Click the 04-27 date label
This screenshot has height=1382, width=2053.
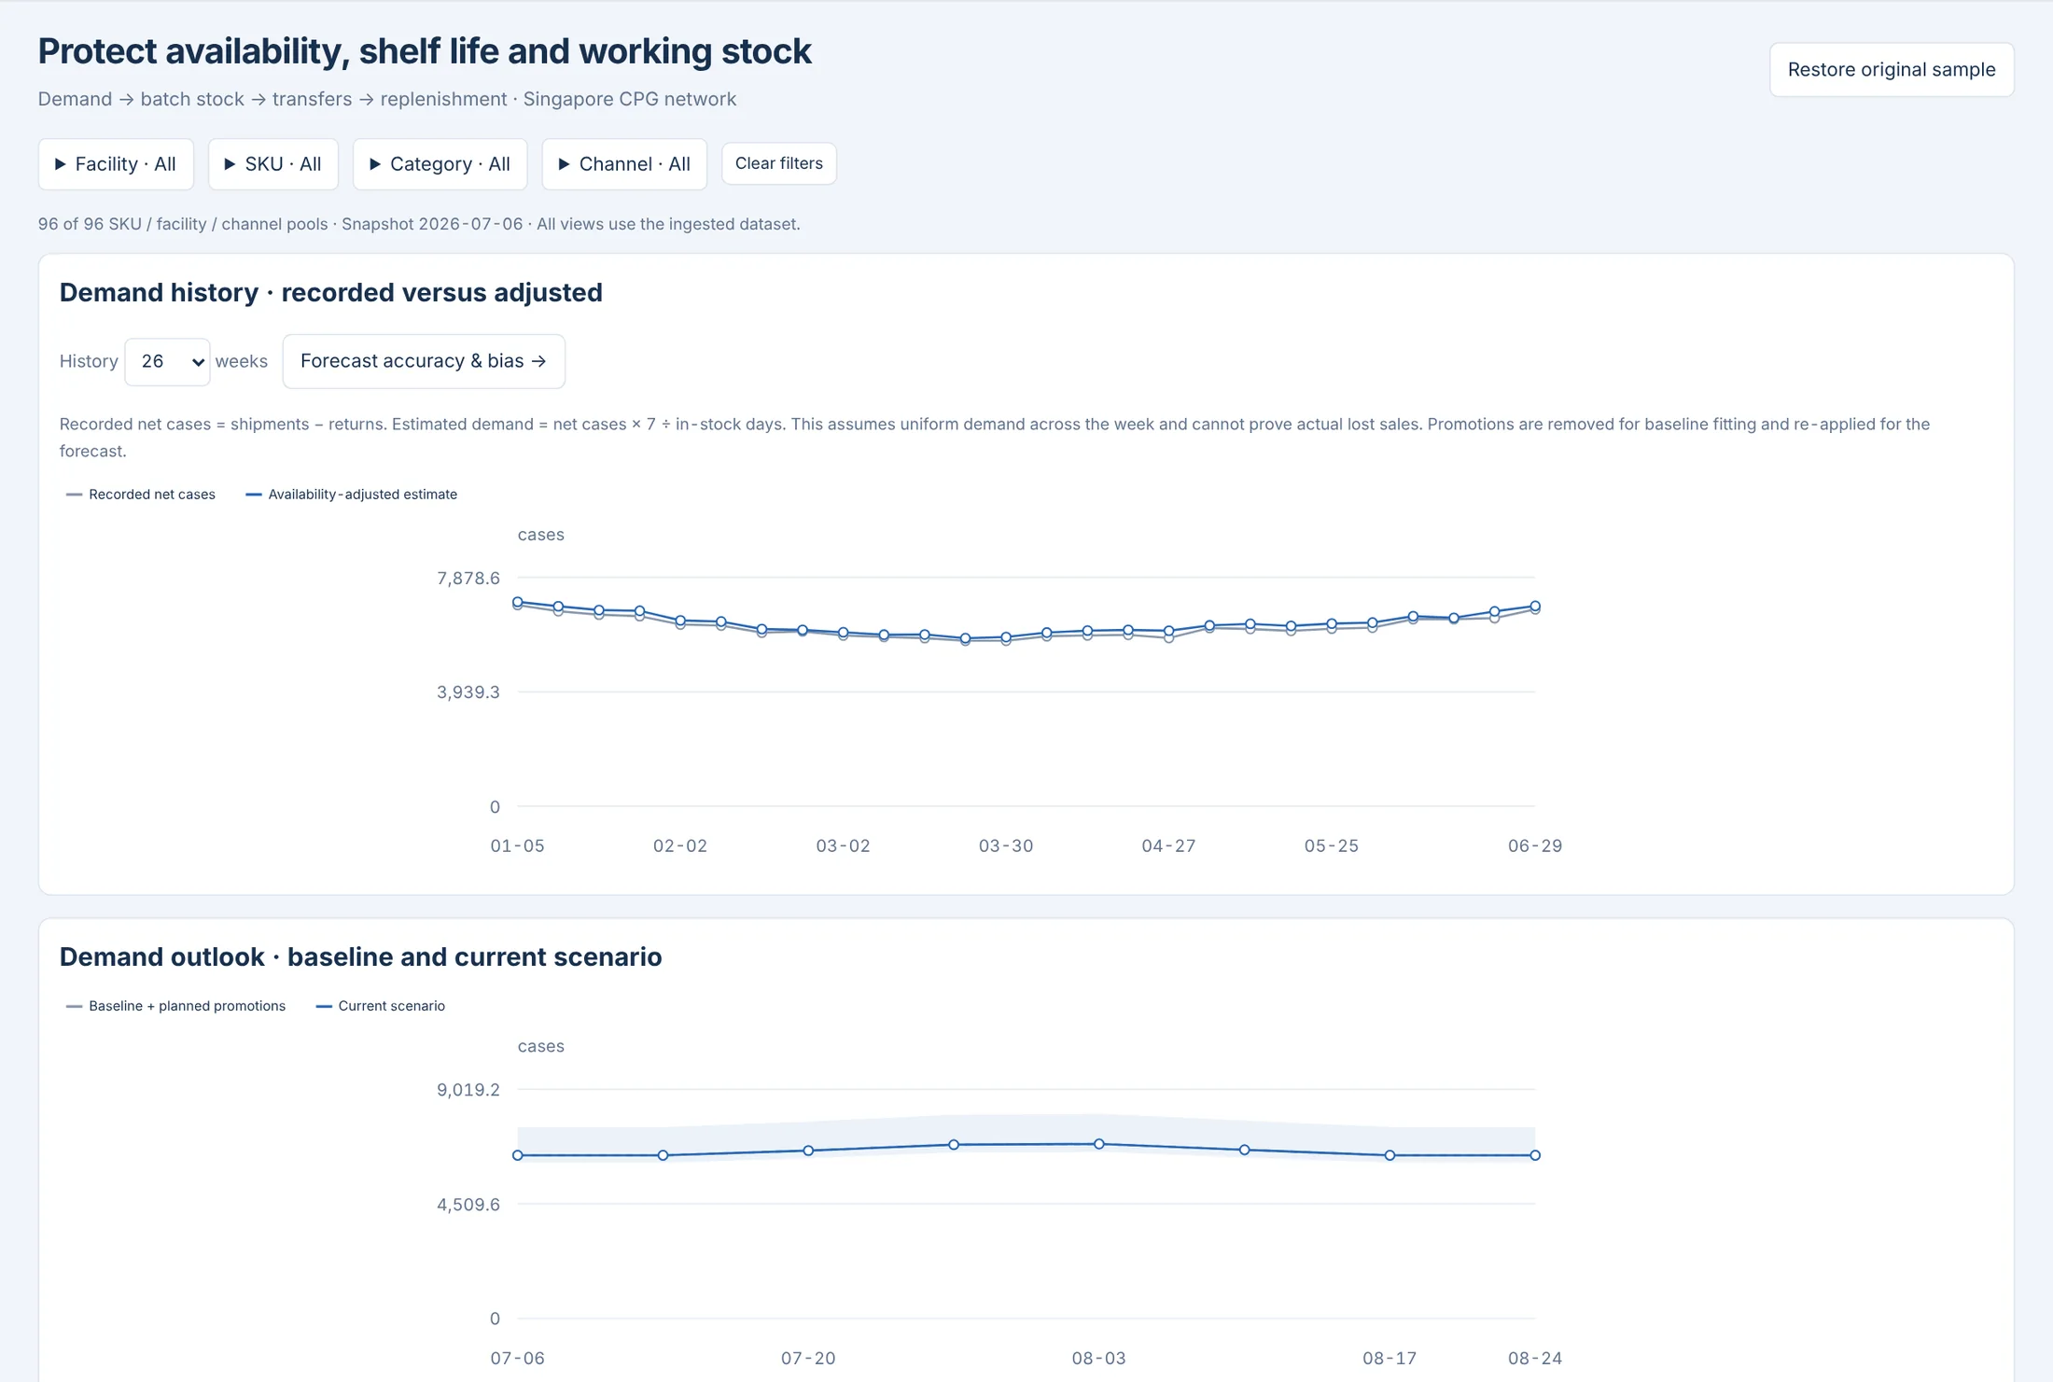pos(1168,846)
